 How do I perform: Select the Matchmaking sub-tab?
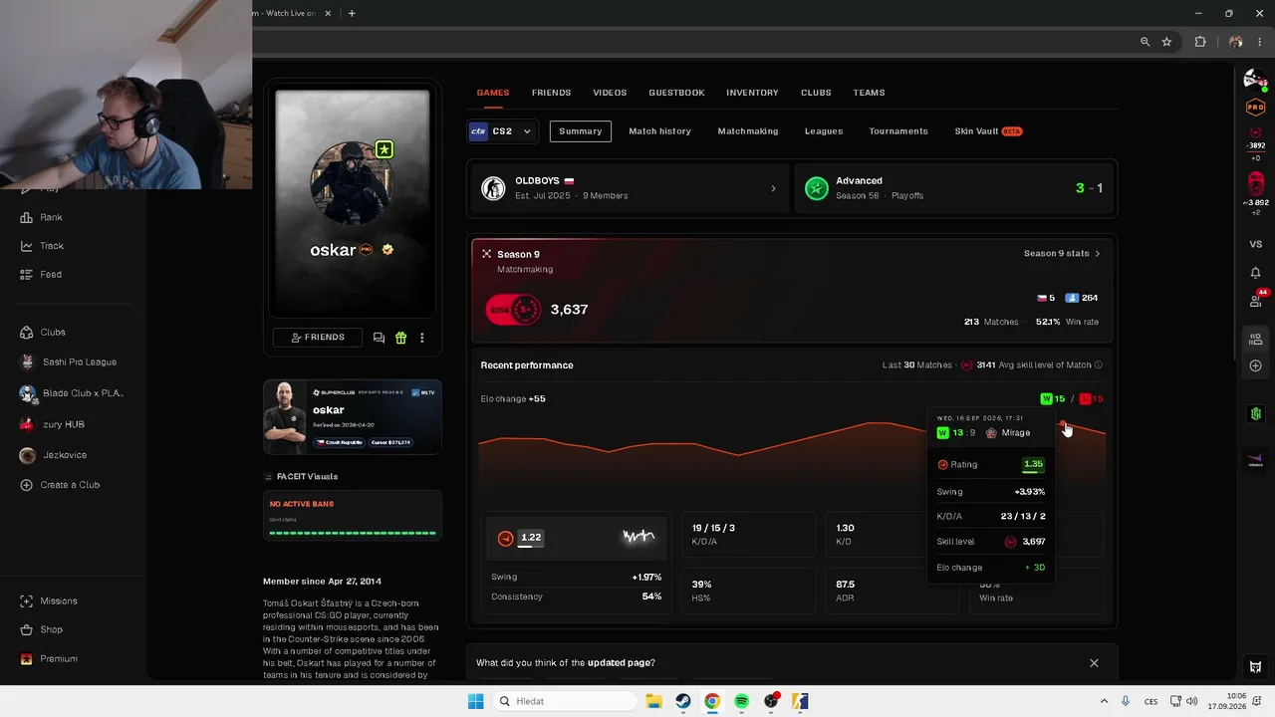click(748, 131)
